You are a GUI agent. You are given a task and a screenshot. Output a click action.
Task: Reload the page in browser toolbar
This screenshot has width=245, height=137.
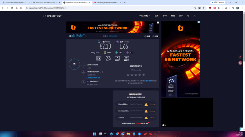coord(12,8)
